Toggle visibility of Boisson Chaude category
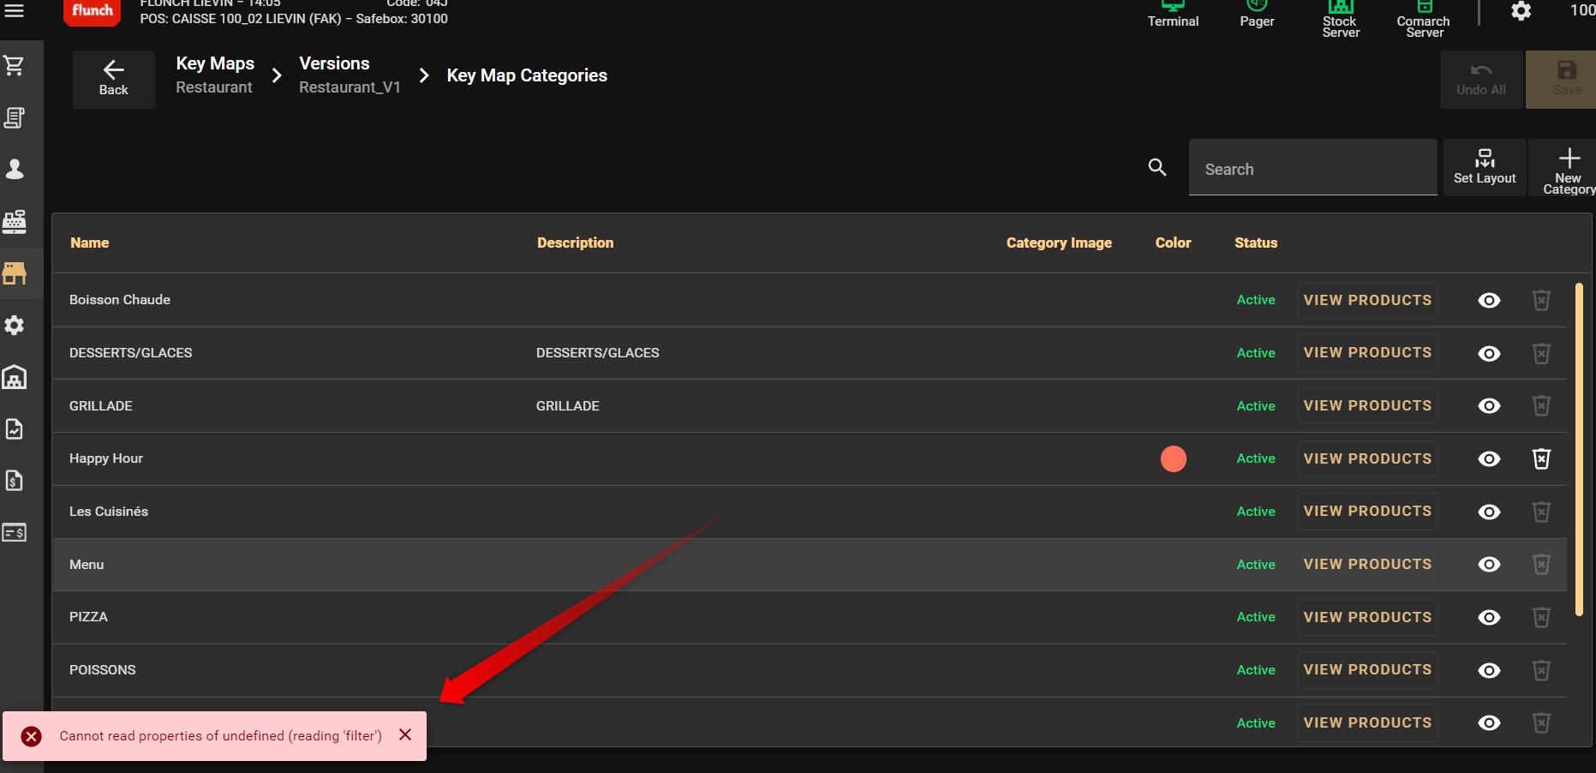1596x773 pixels. [1489, 301]
